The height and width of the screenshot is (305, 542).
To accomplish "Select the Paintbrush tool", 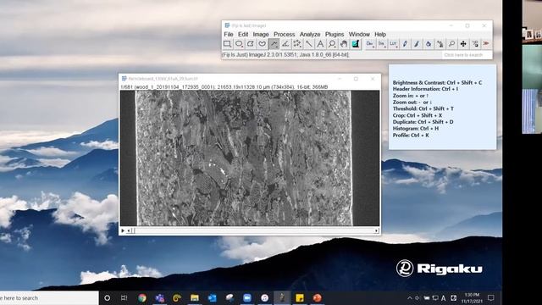I will point(417,44).
